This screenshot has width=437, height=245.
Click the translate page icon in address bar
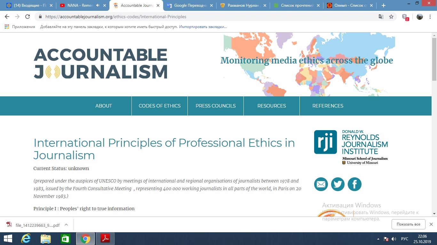tap(381, 17)
